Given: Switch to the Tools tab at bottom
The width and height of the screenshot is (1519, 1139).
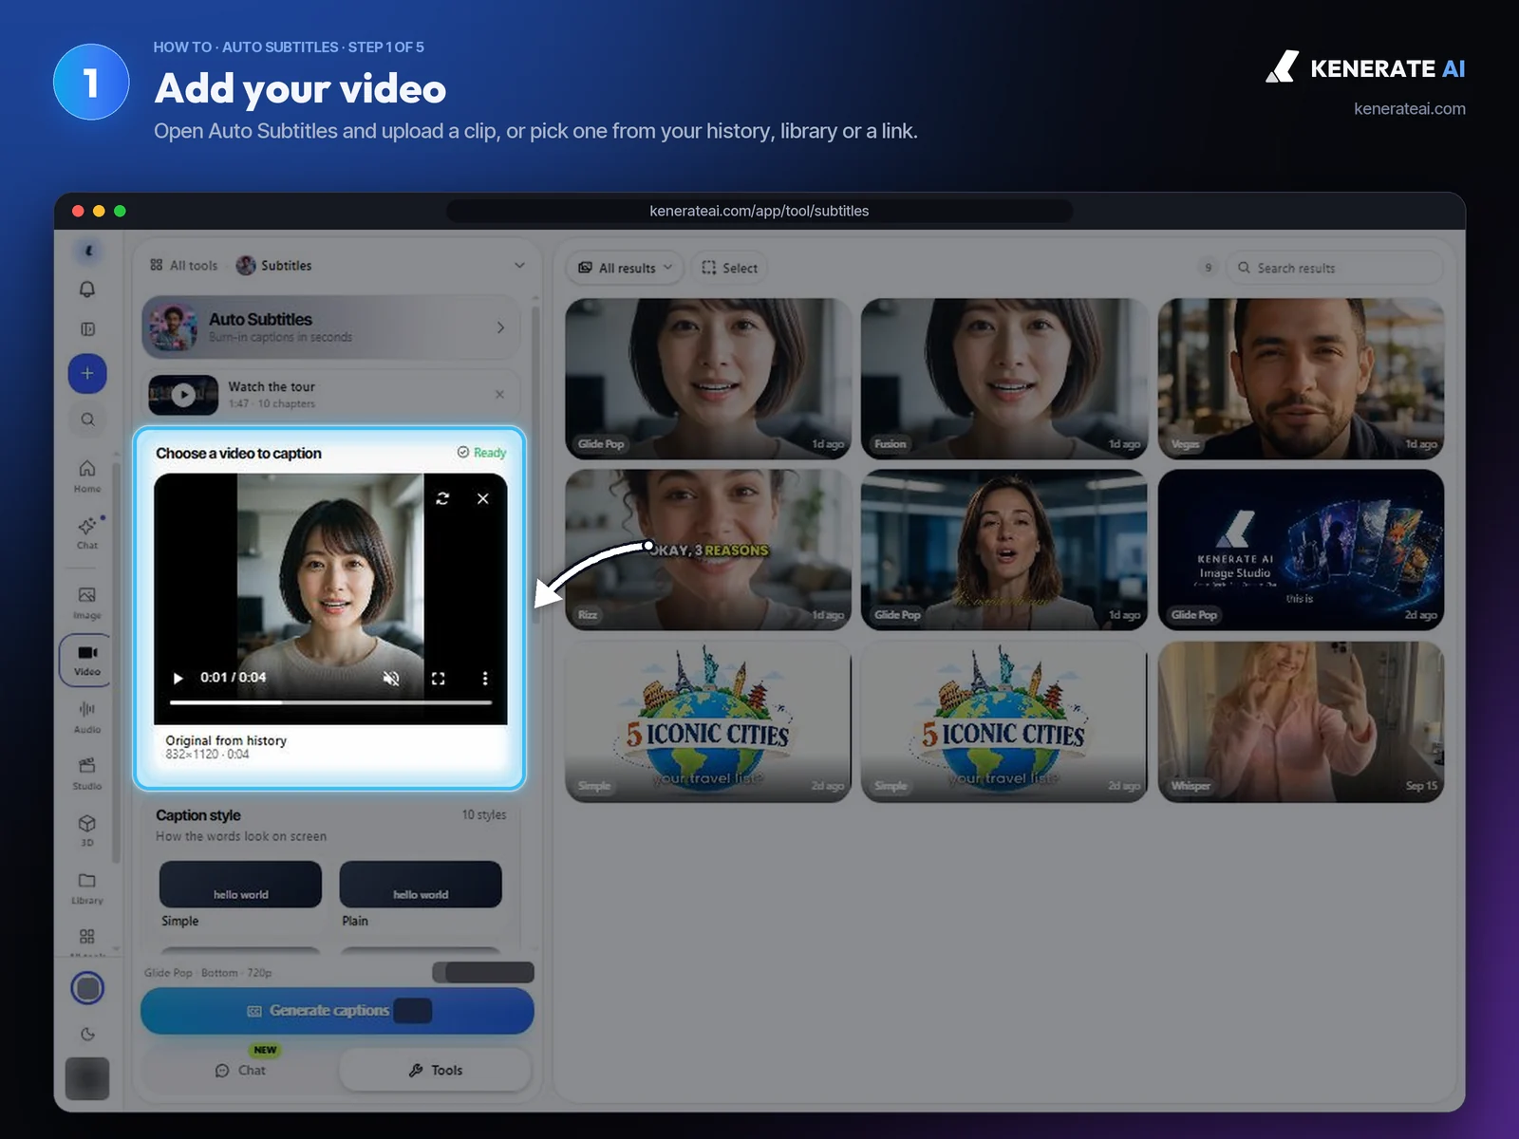Looking at the screenshot, I should tap(435, 1070).
